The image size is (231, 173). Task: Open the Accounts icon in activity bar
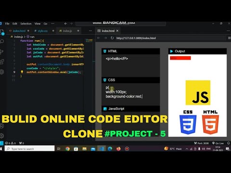[2, 126]
